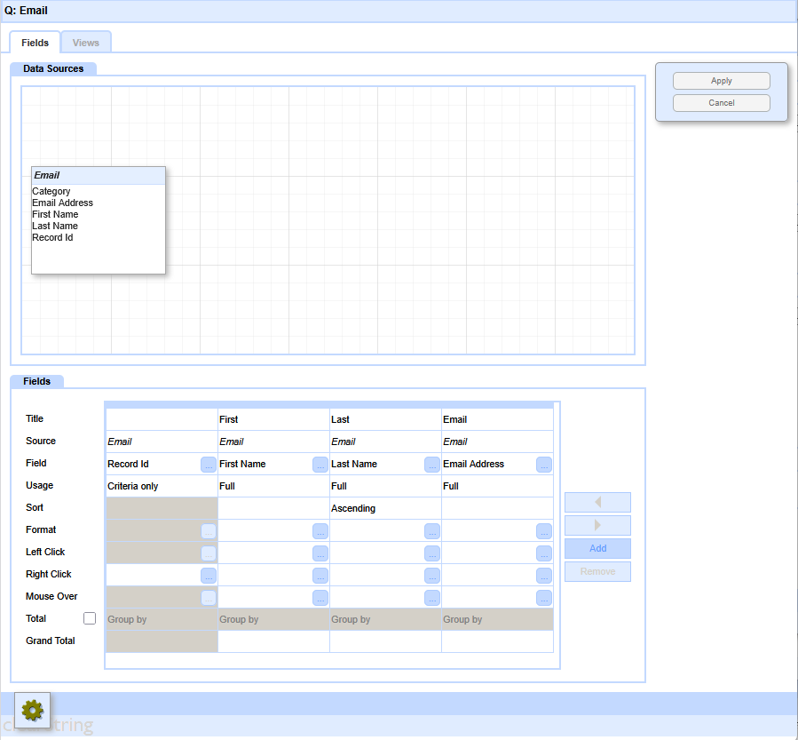Image resolution: width=798 pixels, height=740 pixels.
Task: Open Format editor in Email Address column
Action: tap(544, 531)
